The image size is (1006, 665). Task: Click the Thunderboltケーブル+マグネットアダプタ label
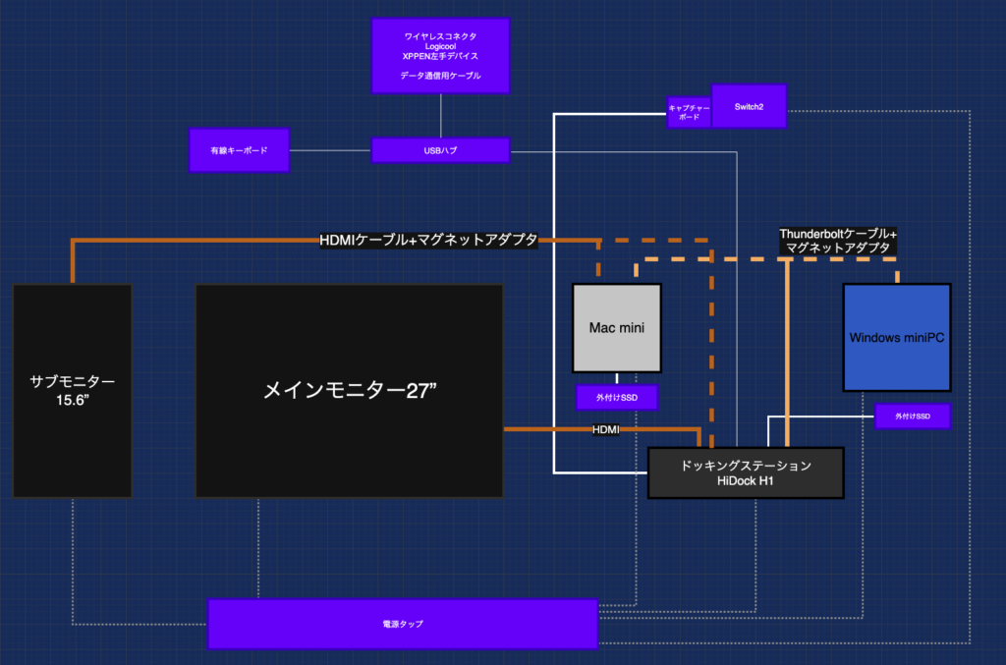(x=836, y=241)
